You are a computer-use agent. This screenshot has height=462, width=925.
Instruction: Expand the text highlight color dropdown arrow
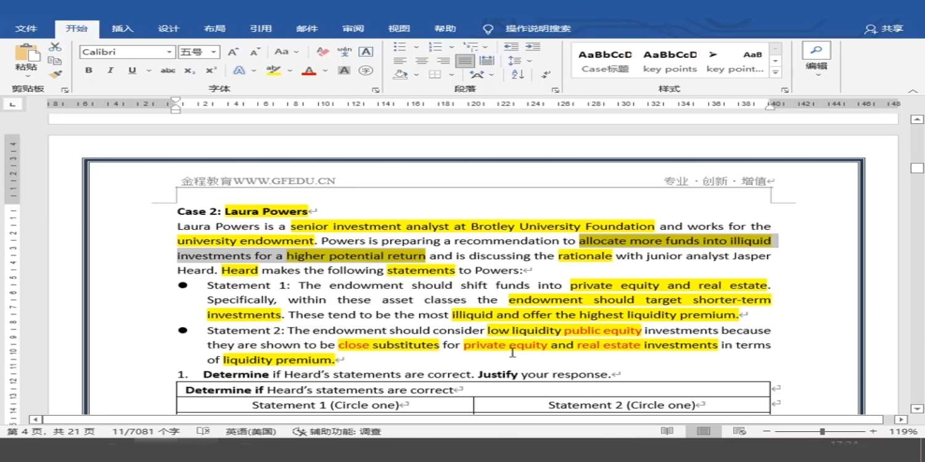pyautogui.click(x=290, y=71)
